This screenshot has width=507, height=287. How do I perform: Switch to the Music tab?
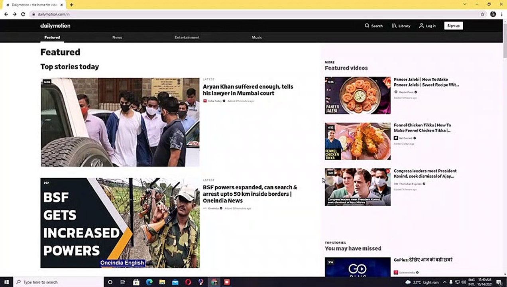click(257, 37)
